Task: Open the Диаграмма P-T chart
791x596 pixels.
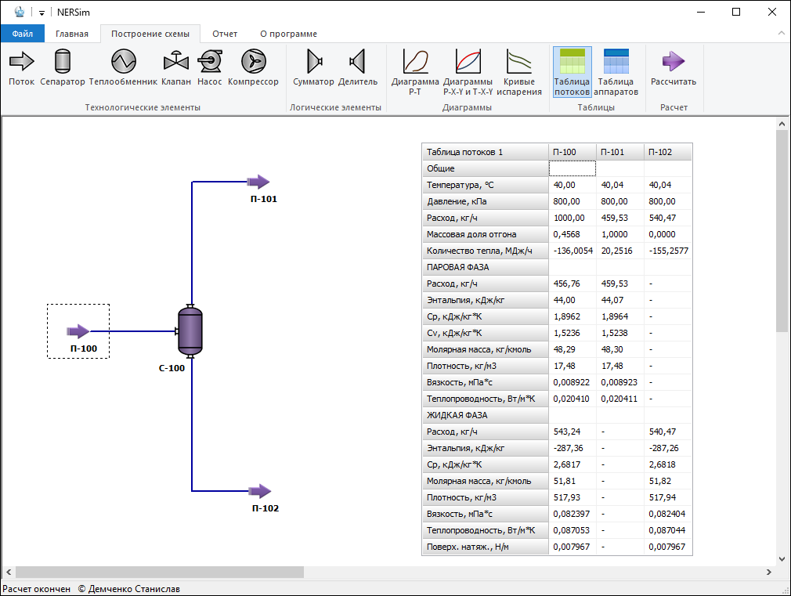Action: tap(415, 72)
